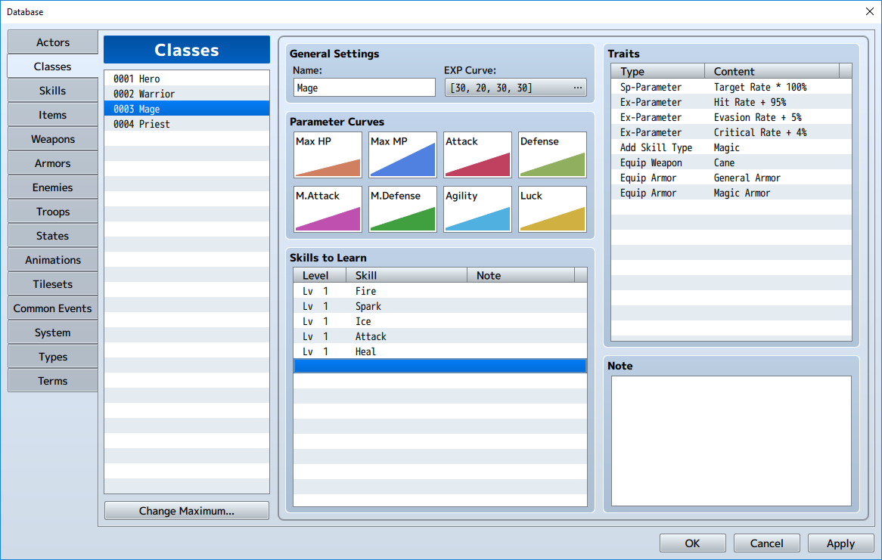The image size is (882, 560).
Task: Click the Skill column header
Action: [406, 275]
